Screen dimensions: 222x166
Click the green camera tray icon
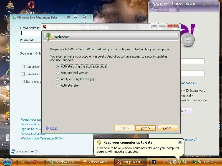click(x=195, y=162)
